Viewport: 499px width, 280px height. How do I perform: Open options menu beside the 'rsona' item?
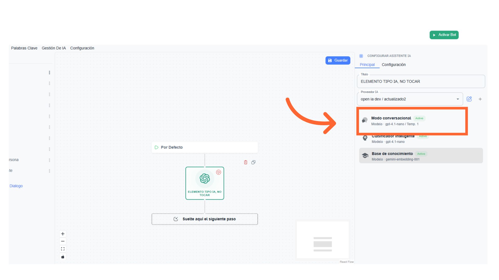point(49,160)
